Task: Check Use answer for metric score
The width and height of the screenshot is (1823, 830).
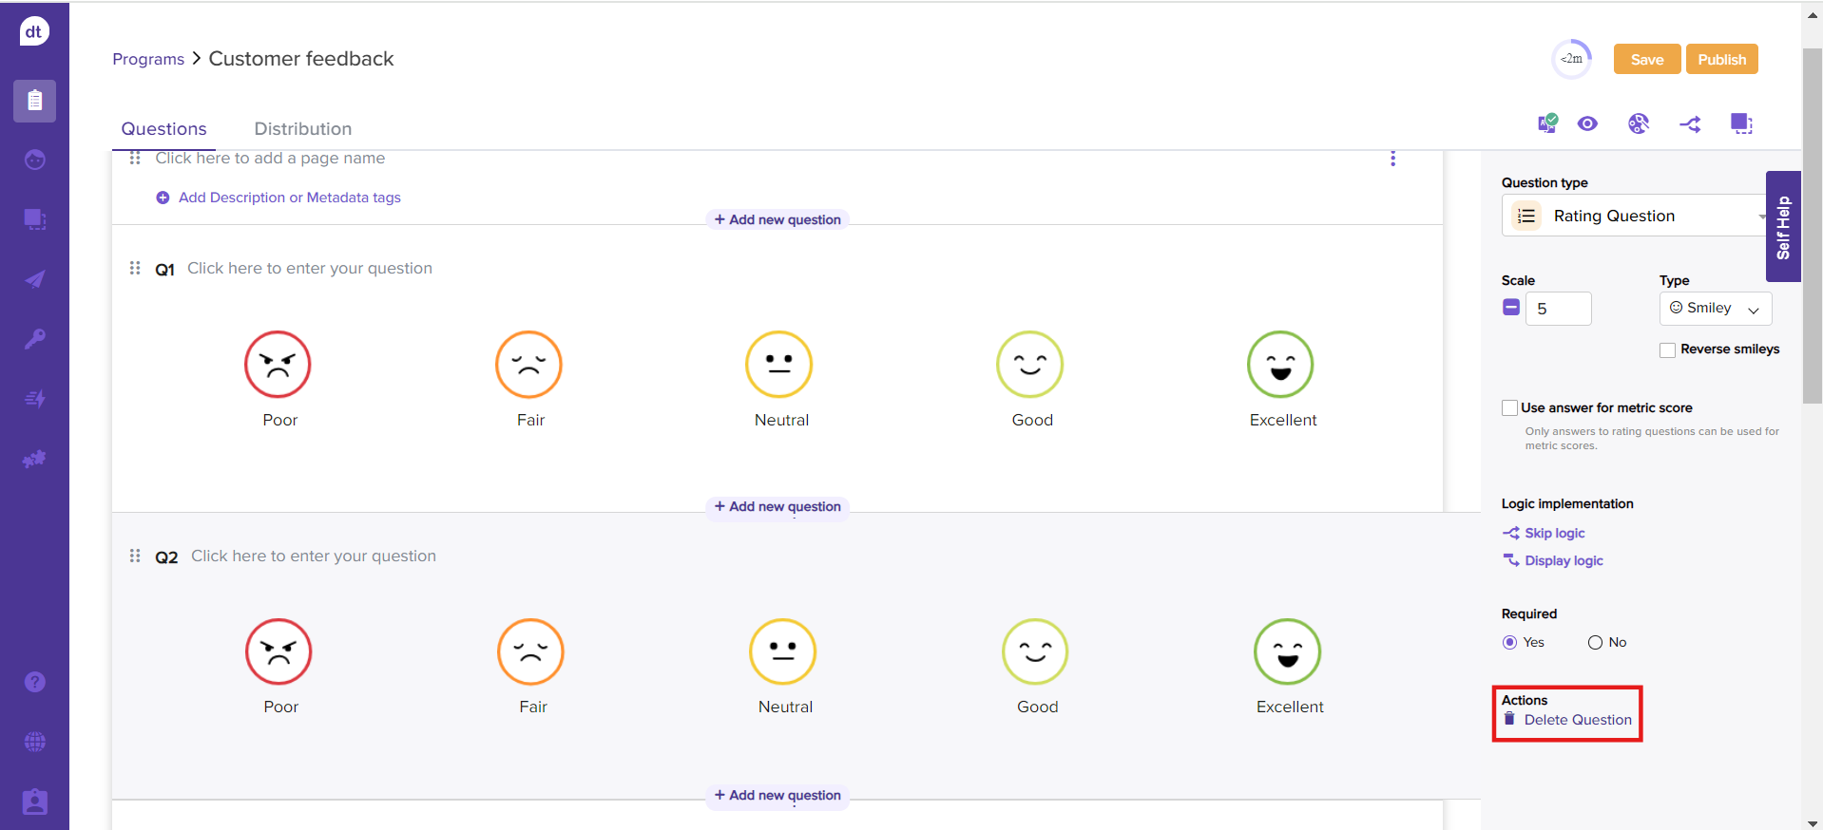Action: (1509, 408)
